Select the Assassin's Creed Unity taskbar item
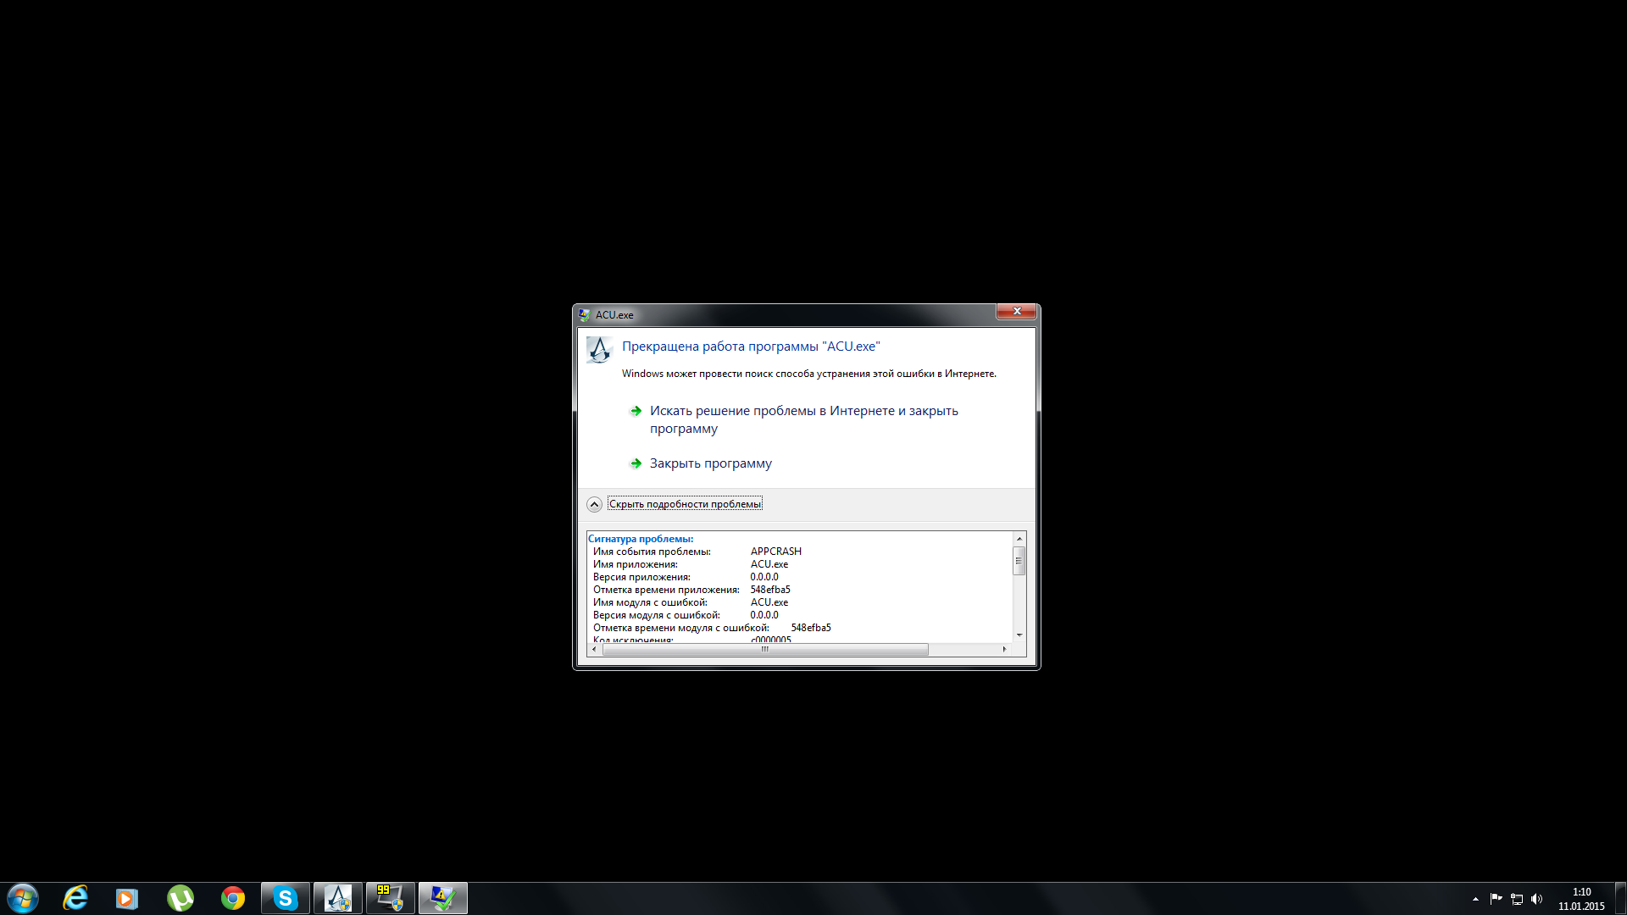1627x915 pixels. click(338, 898)
